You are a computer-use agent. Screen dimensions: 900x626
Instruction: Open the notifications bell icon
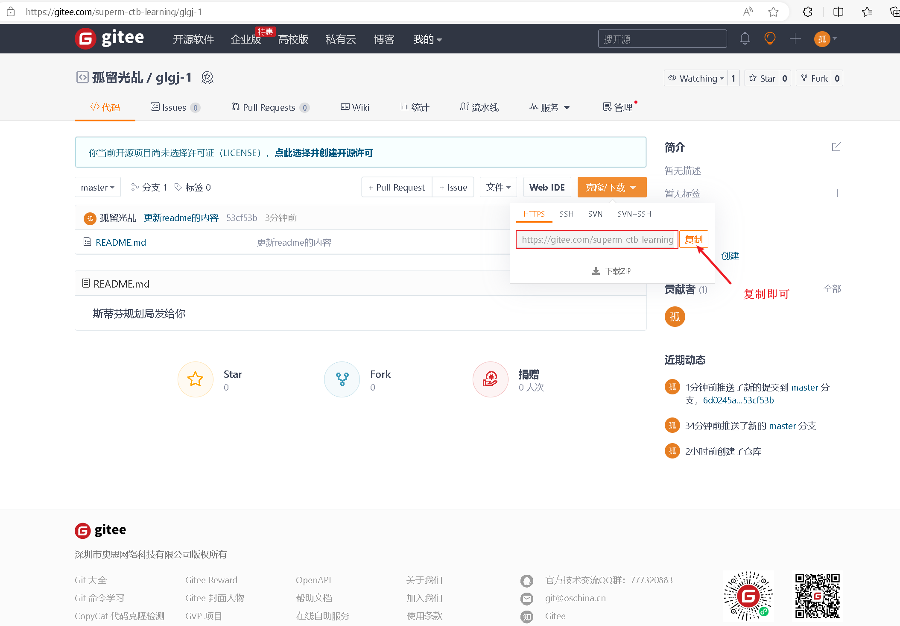tap(745, 39)
